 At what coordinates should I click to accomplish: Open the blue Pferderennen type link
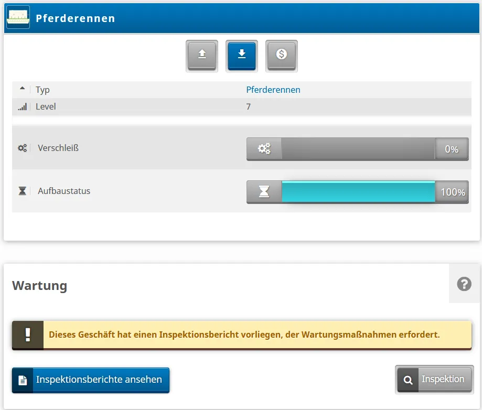273,90
